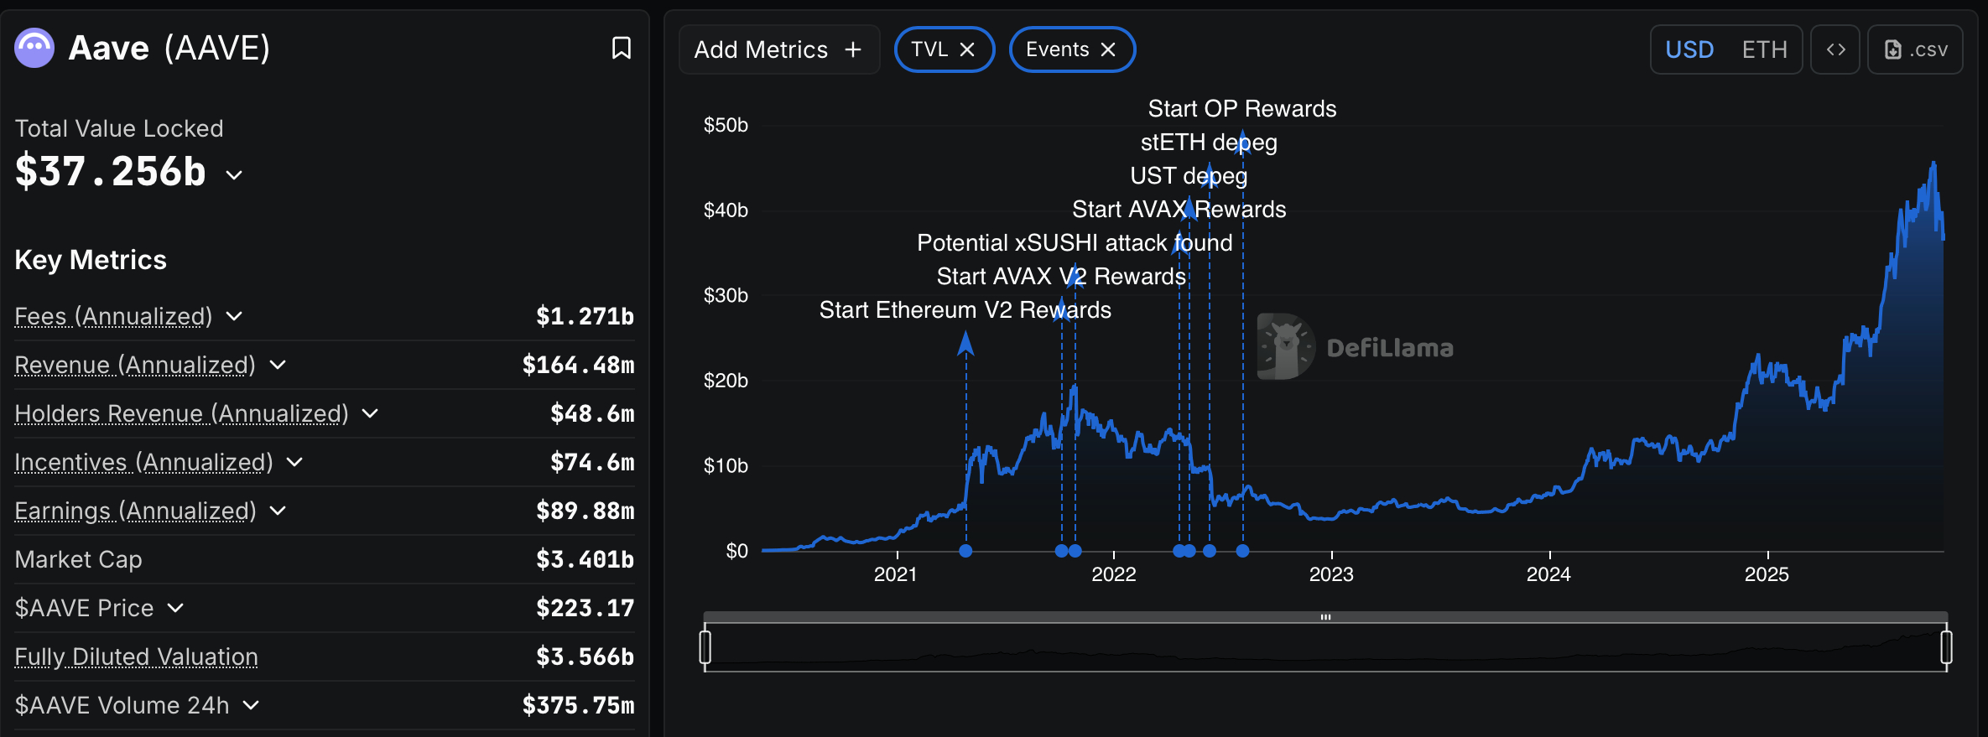Click the left handle of range slider
This screenshot has height=737, width=1988.
pos(705,647)
